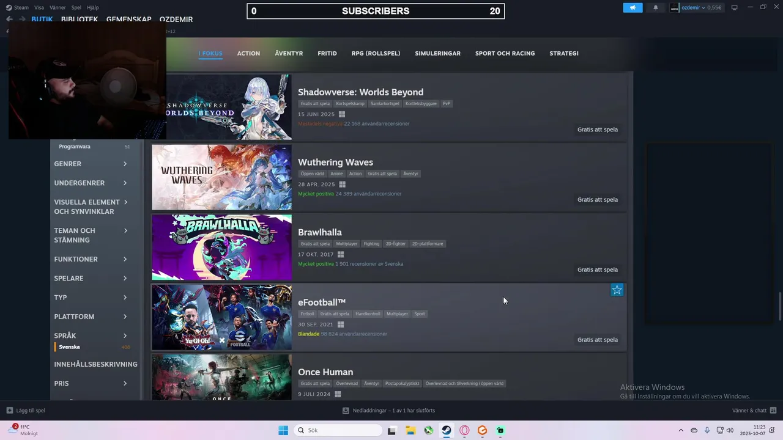783x440 pixels.
Task: Open the Windows Start menu
Action: tap(283, 430)
